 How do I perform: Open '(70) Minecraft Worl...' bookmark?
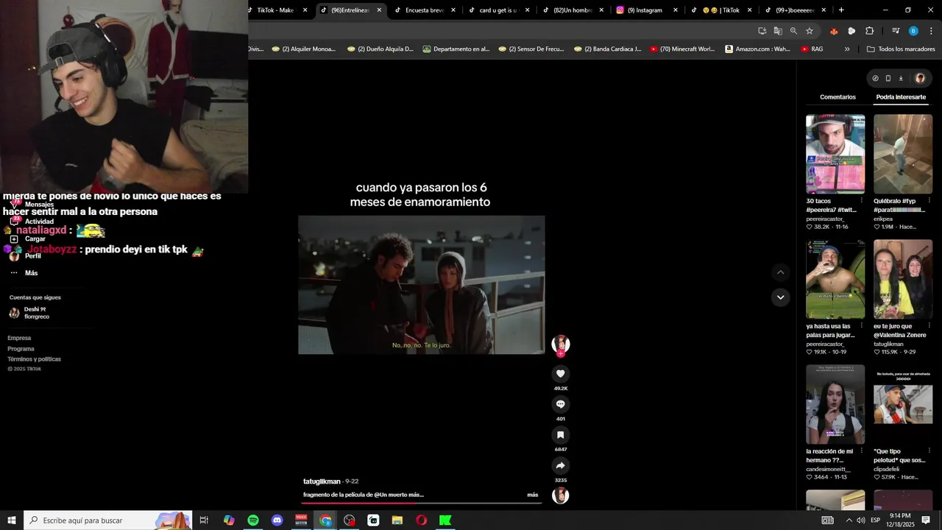pyautogui.click(x=681, y=49)
